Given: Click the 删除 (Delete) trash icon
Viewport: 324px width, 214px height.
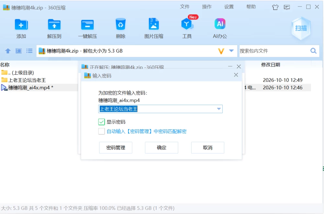Looking at the screenshot, I should (121, 24).
